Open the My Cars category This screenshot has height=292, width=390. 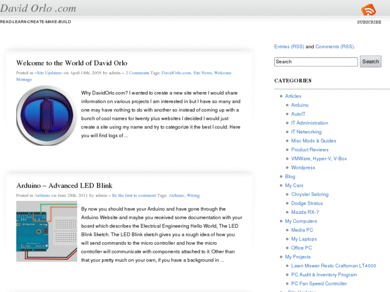[x=294, y=185]
